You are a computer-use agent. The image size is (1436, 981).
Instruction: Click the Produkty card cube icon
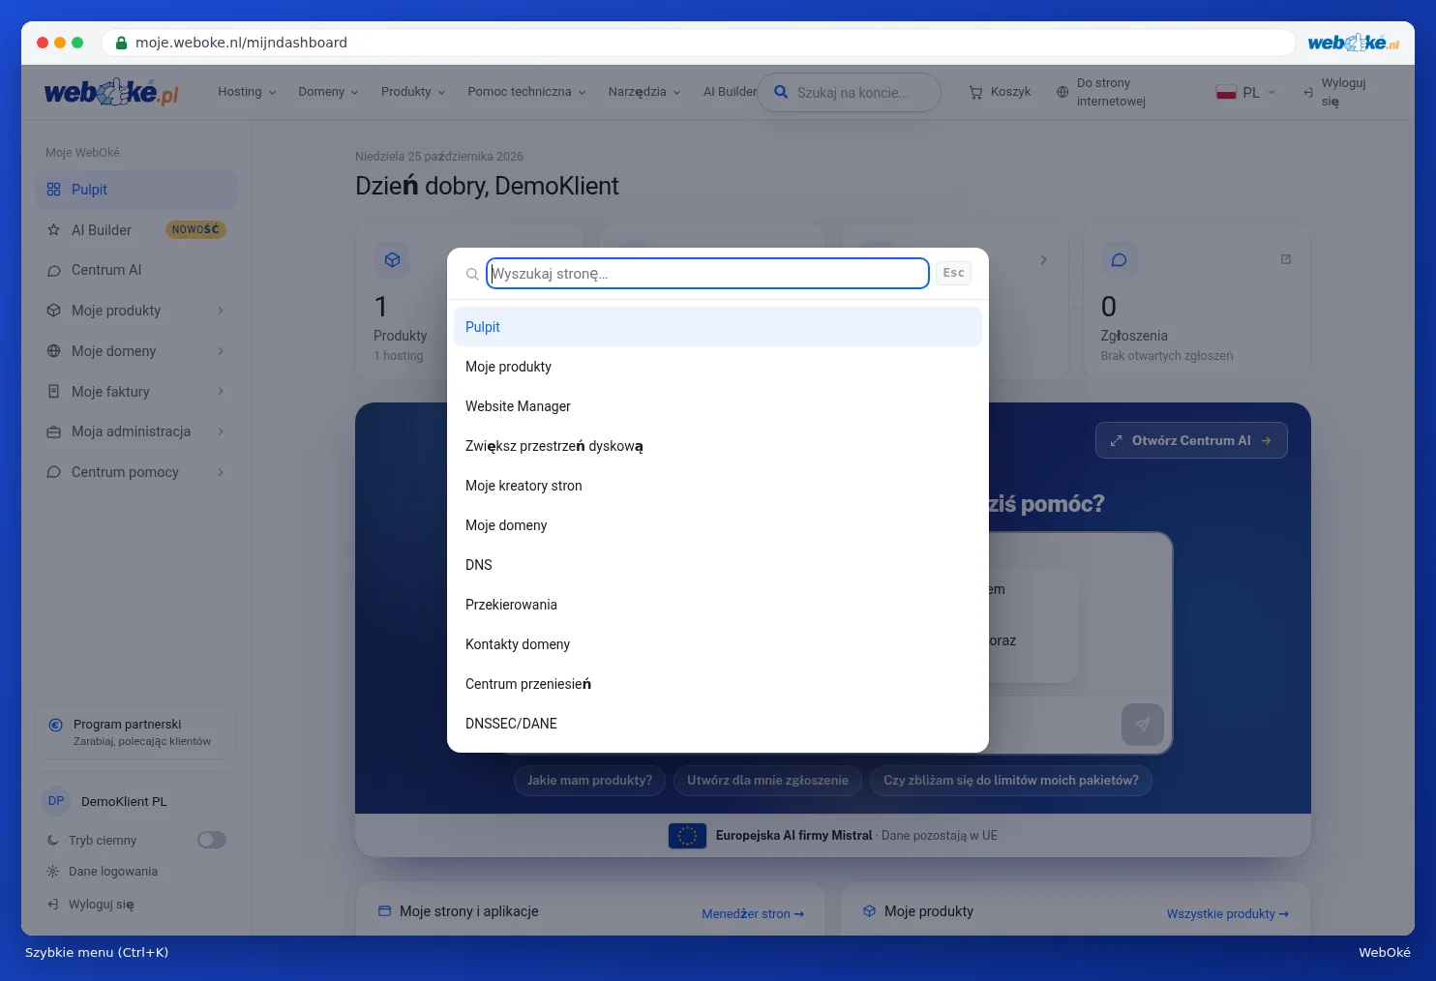(x=392, y=259)
